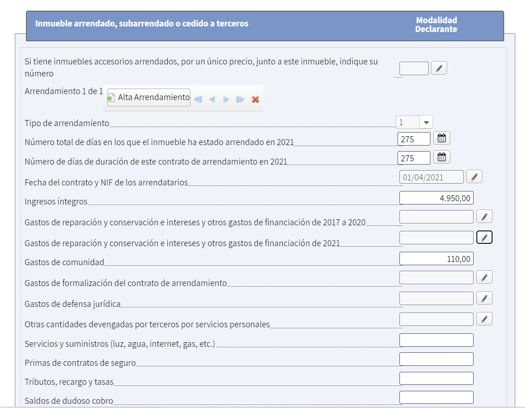Click 'Ingresos íntegros' label
525x408 pixels.
56,201
